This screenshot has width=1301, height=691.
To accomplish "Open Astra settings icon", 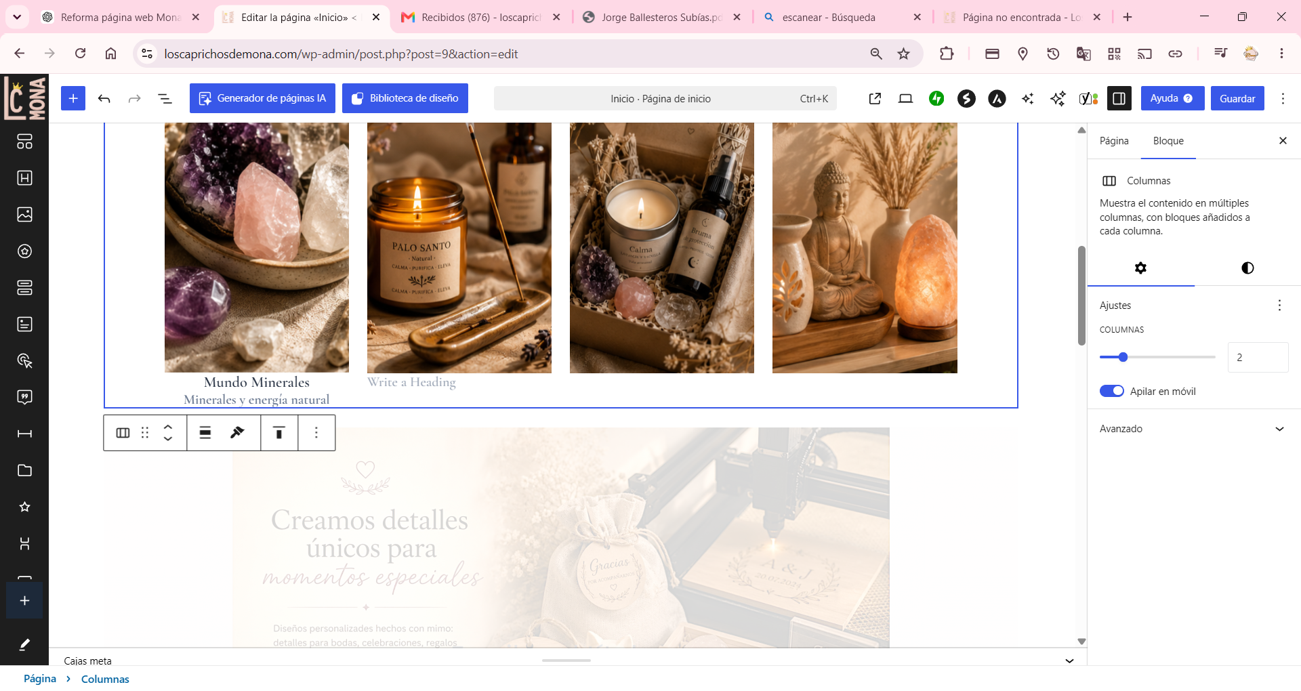I will click(997, 99).
